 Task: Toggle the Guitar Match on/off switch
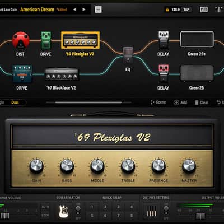(x=78, y=211)
